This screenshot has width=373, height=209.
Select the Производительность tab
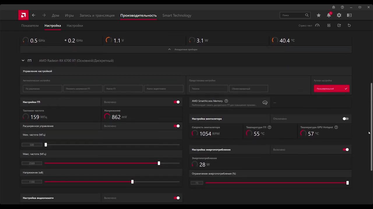[138, 15]
